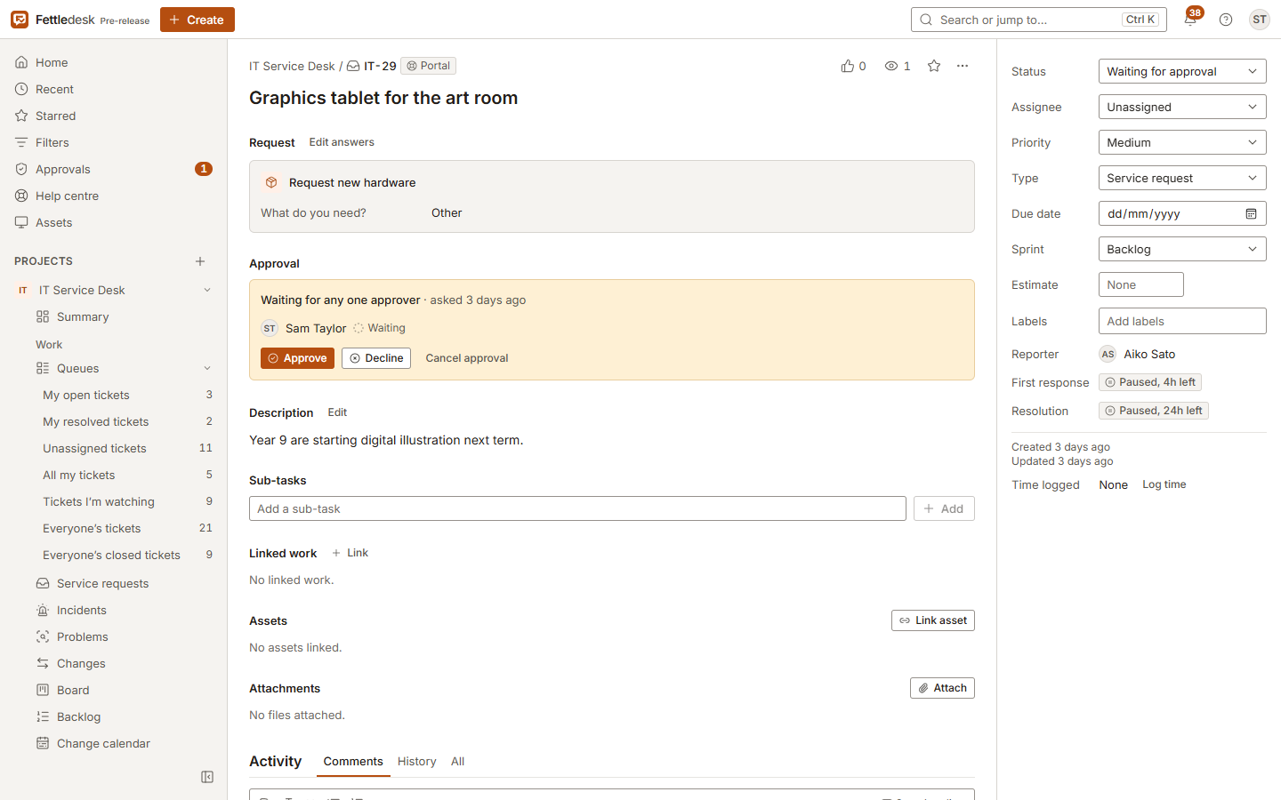The width and height of the screenshot is (1281, 800).
Task: Focus the Add a sub-task field
Action: [x=577, y=508]
